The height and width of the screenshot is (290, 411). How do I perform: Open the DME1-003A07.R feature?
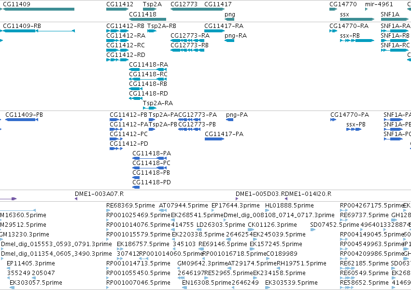click(99, 194)
